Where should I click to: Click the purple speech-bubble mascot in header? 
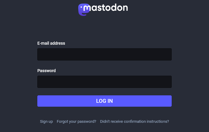(84, 10)
